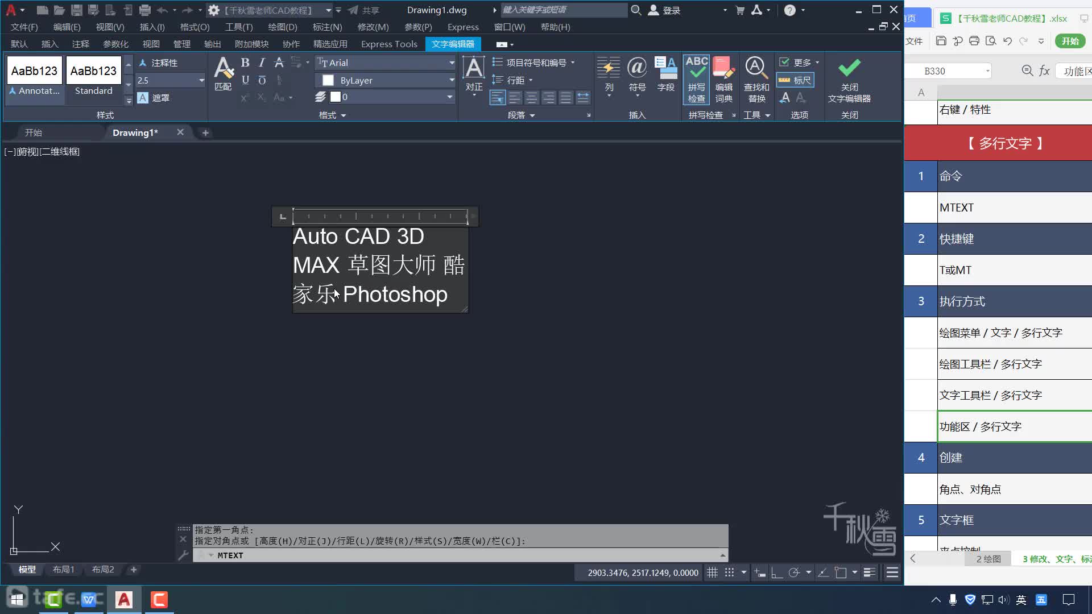Open 编辑词典 dictionary editor
1092x614 pixels.
pyautogui.click(x=723, y=79)
